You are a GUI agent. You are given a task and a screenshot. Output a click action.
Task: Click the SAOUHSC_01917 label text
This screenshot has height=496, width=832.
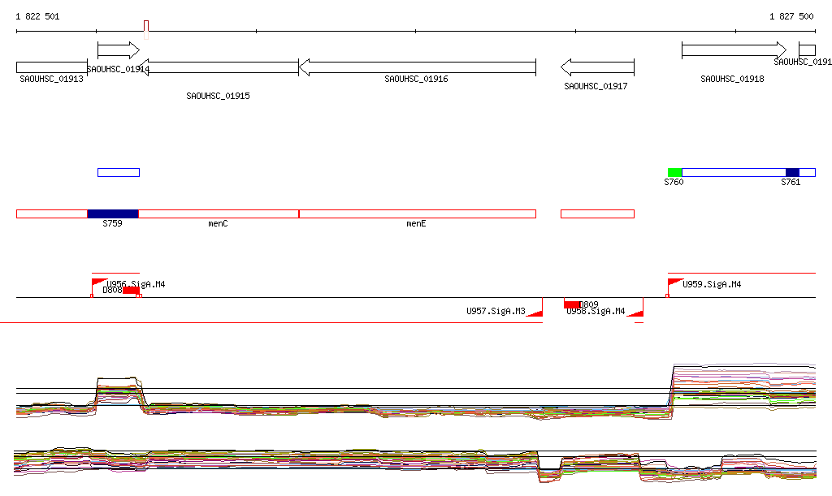[596, 86]
